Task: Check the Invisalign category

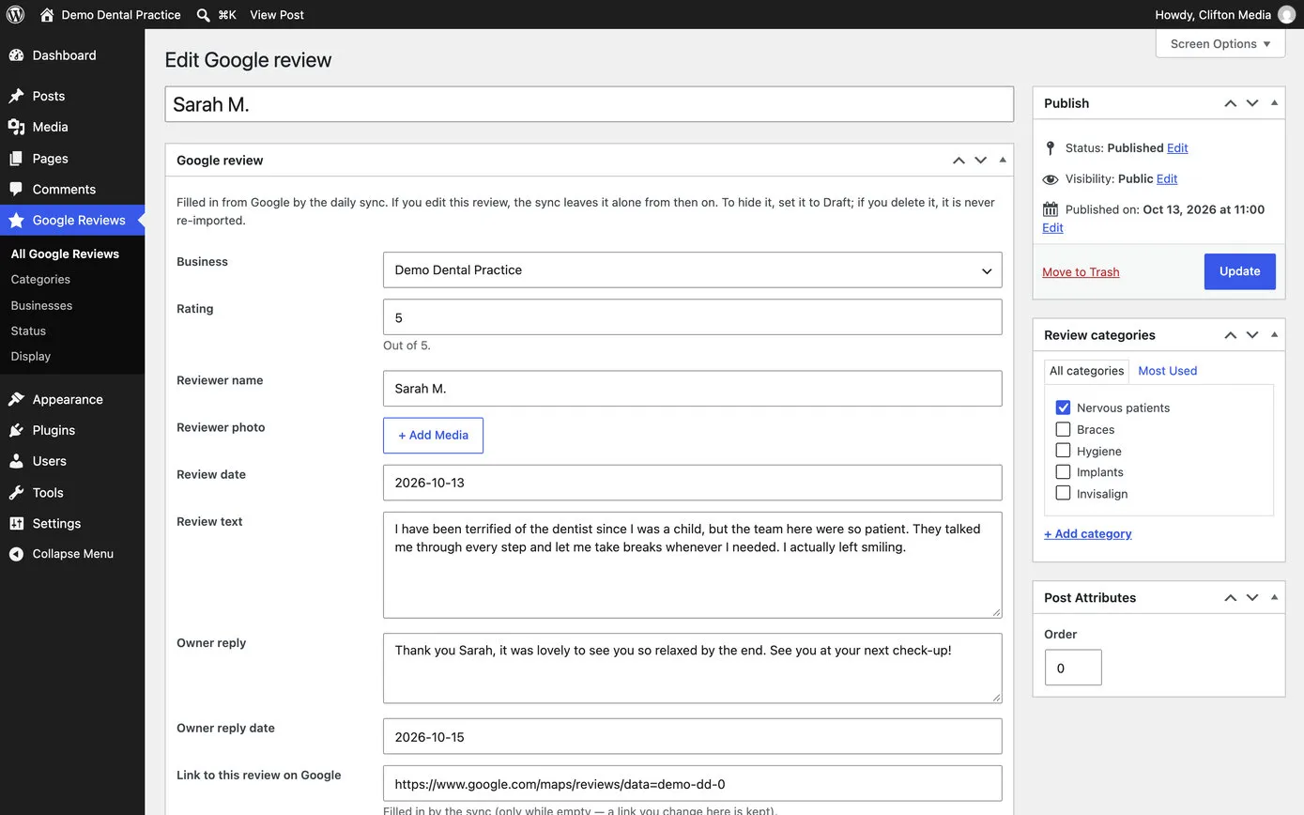Action: tap(1063, 493)
